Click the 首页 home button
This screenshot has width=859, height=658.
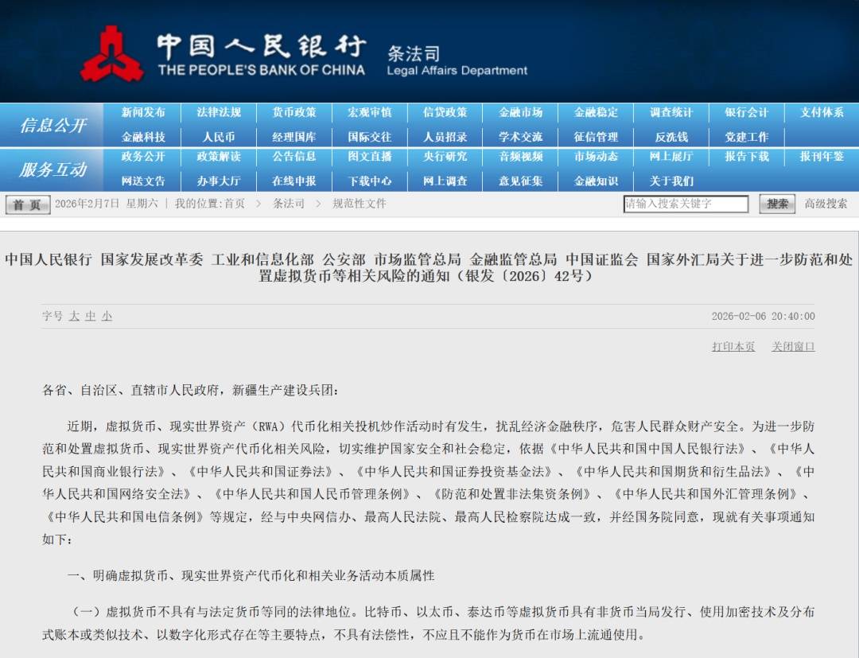tap(28, 204)
